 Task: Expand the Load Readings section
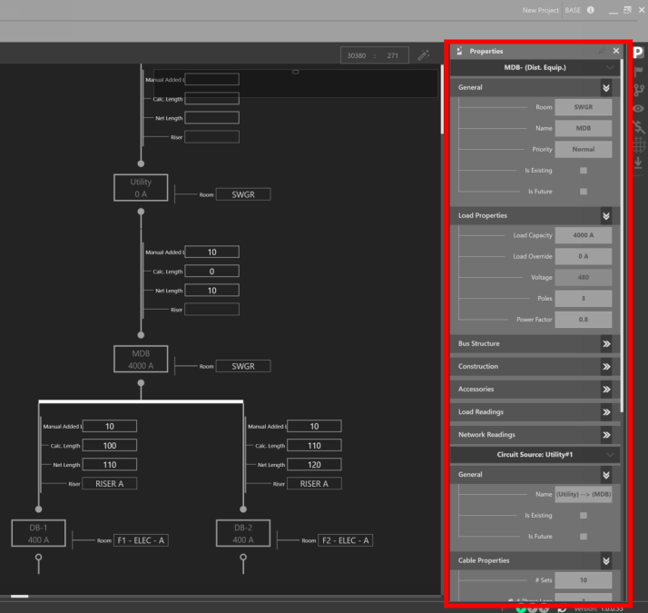pos(606,412)
